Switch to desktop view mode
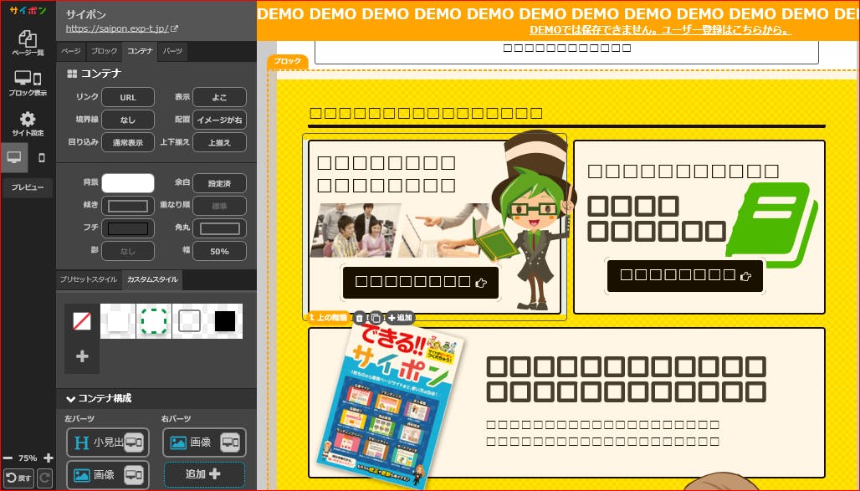This screenshot has height=491, width=860. click(14, 157)
